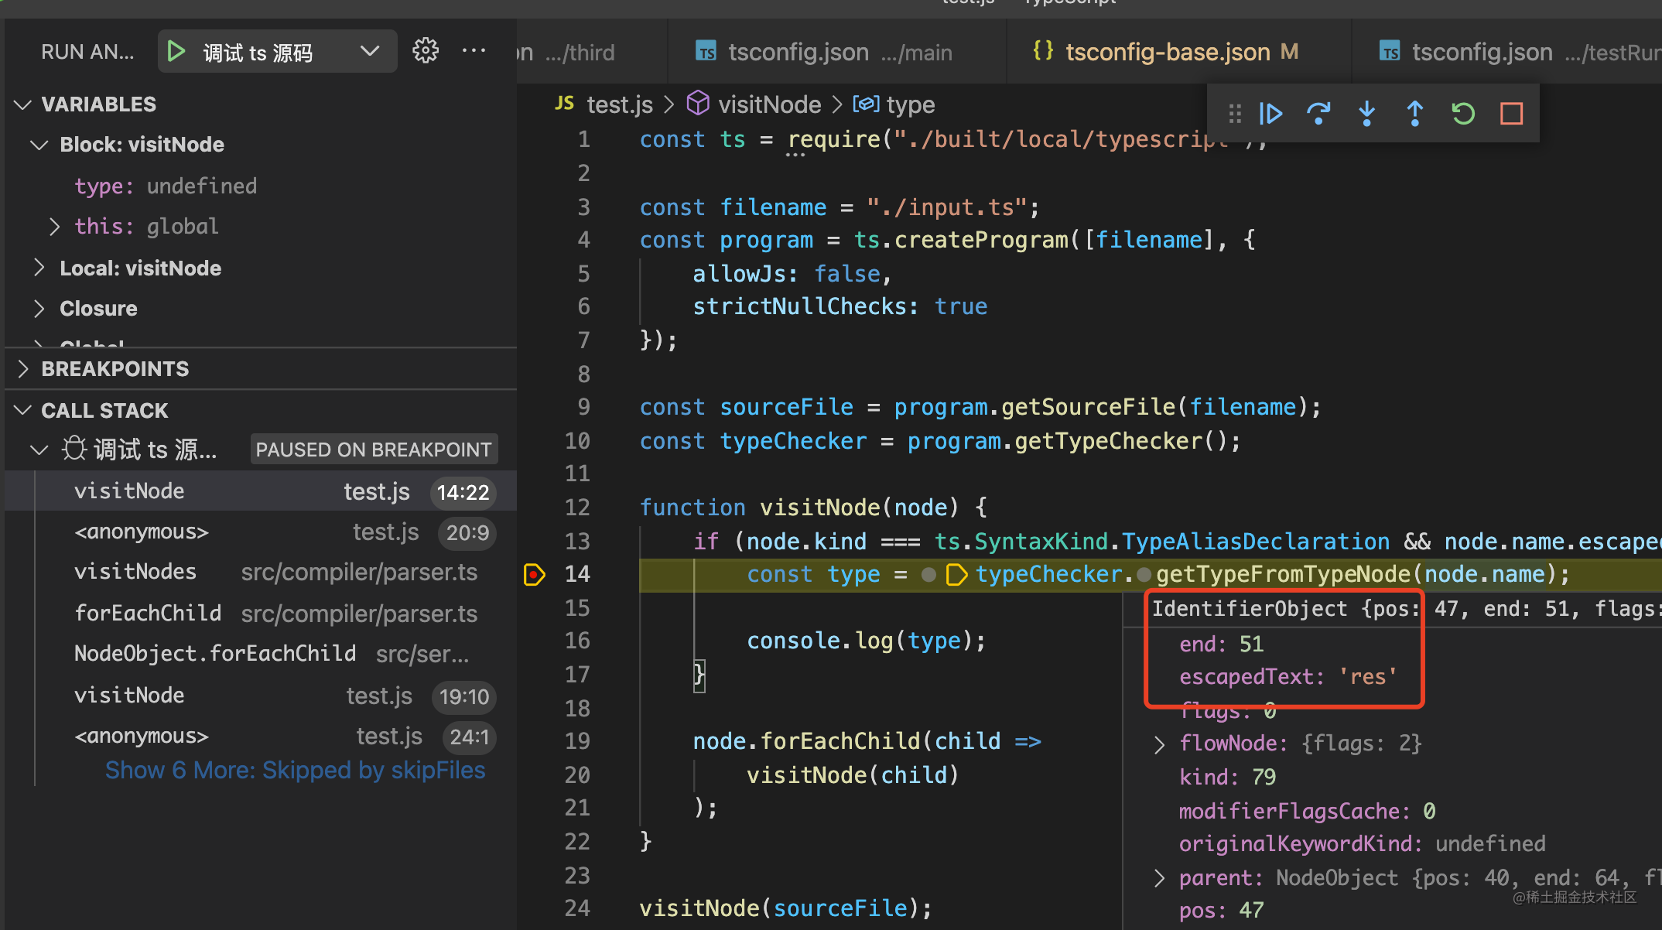Click the debug Step Out arrow
1662x930 pixels.
(x=1414, y=114)
